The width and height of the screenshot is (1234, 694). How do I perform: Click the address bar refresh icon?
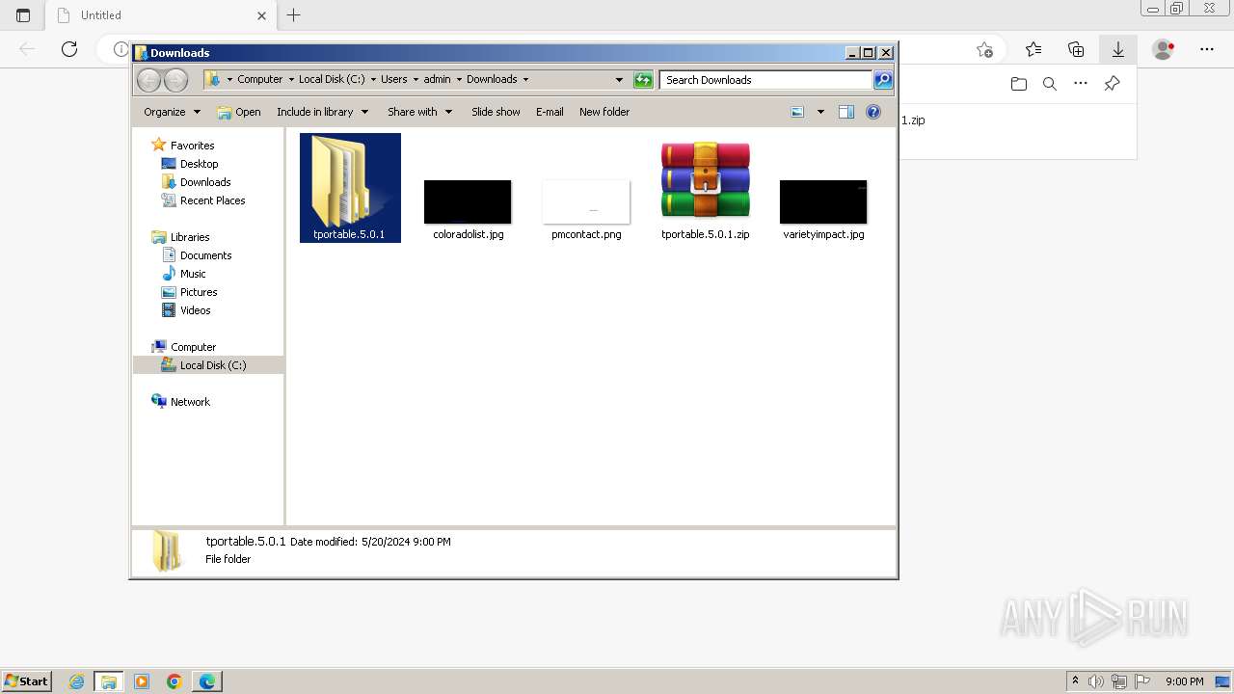coord(643,80)
